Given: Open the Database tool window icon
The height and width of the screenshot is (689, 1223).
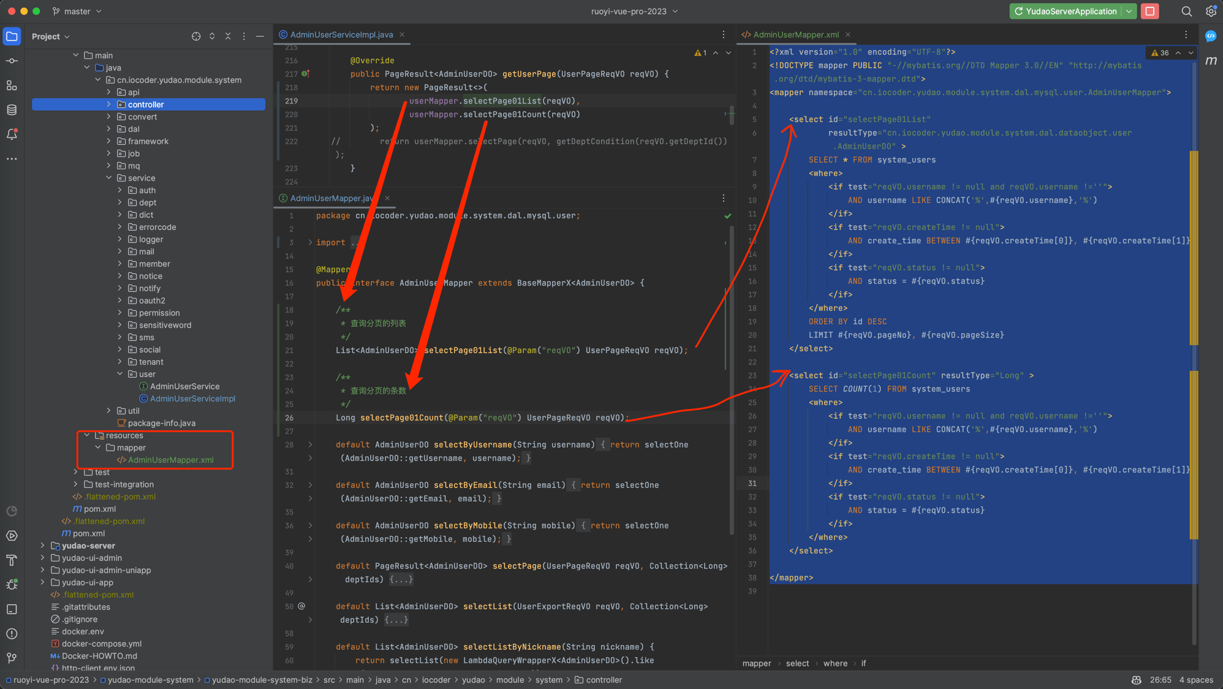Looking at the screenshot, I should pyautogui.click(x=12, y=110).
